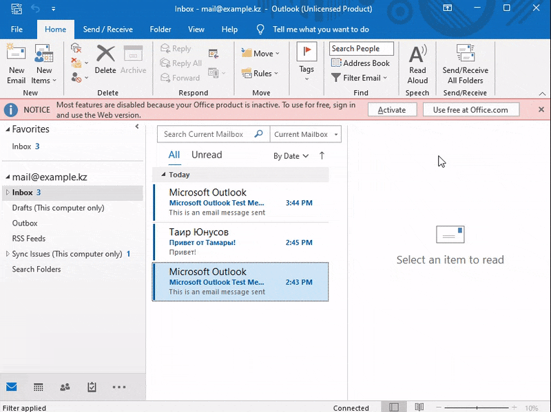Run Send/Receive All Folders
Viewport: 551px width, 412px height.
pos(466,64)
